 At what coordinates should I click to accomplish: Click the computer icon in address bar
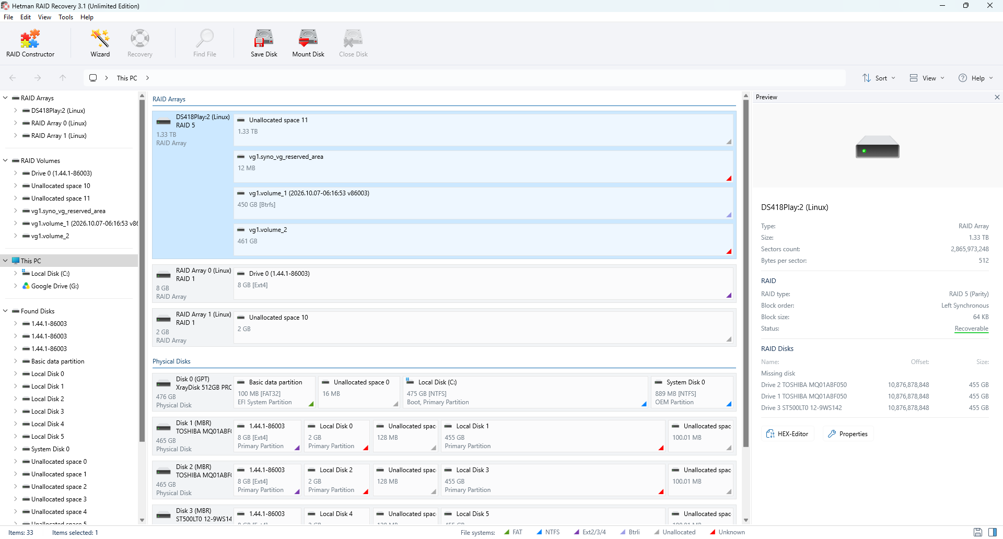click(x=93, y=78)
